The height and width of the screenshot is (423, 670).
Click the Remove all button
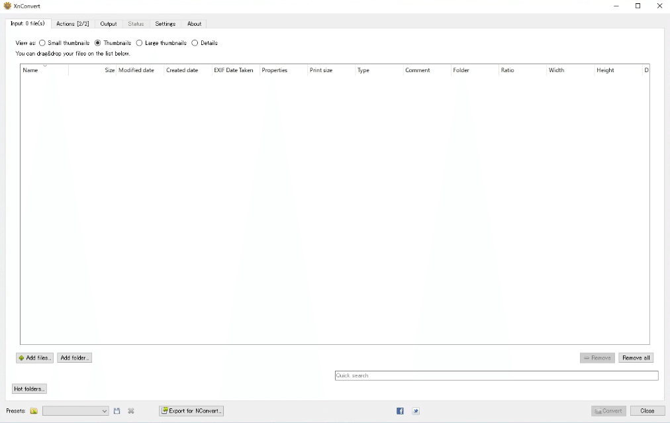(636, 358)
